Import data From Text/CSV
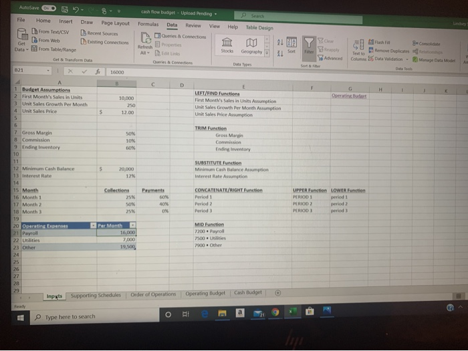This screenshot has width=468, height=351. click(50, 31)
